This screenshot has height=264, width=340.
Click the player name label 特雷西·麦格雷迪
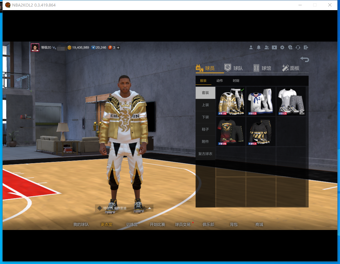click(115, 208)
